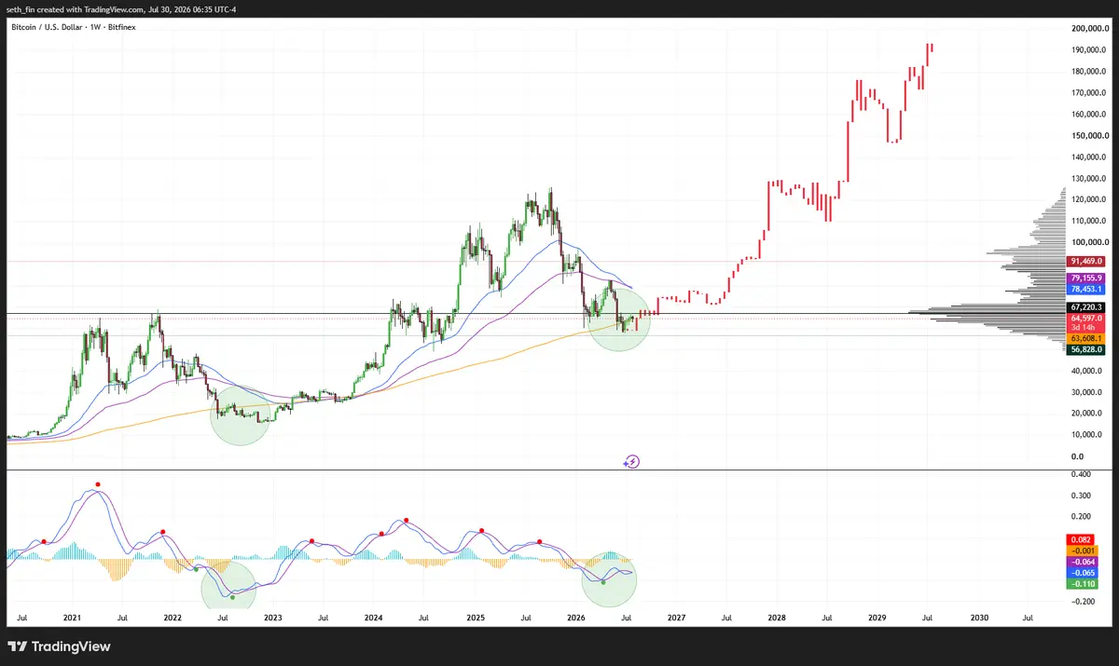Click the 150,000.0 price axis tick
Screen dimensions: 1119x666
coord(1088,136)
